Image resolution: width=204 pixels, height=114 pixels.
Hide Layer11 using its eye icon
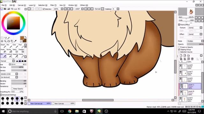181,85
